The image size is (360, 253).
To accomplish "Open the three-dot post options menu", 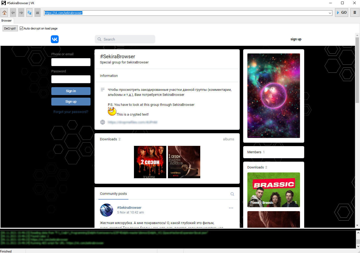I will (231, 208).
